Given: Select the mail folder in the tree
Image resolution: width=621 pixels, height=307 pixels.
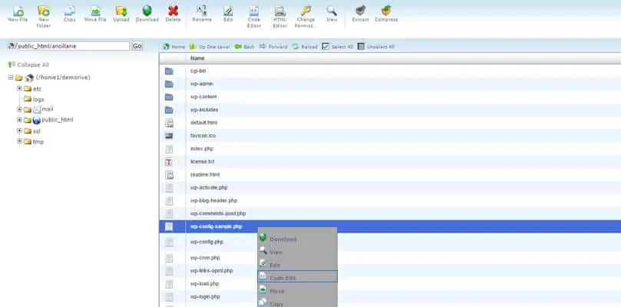Looking at the screenshot, I should tap(39, 109).
